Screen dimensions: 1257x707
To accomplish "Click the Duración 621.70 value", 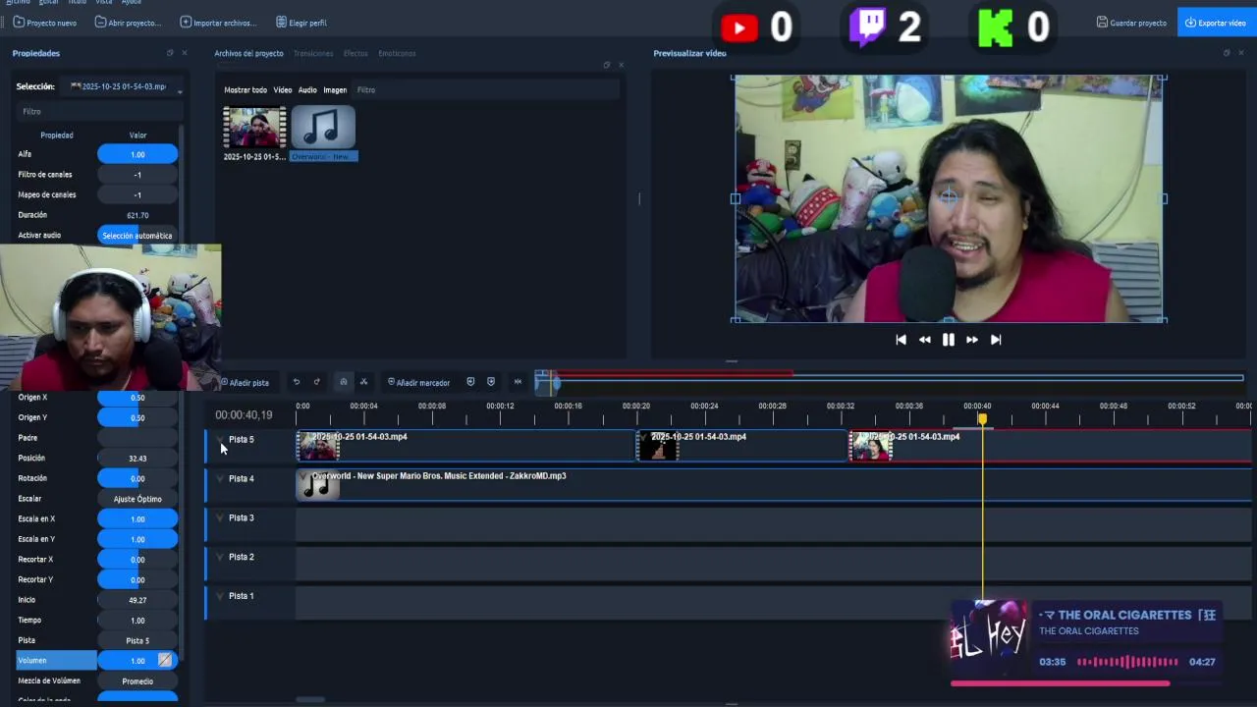I will tap(137, 215).
